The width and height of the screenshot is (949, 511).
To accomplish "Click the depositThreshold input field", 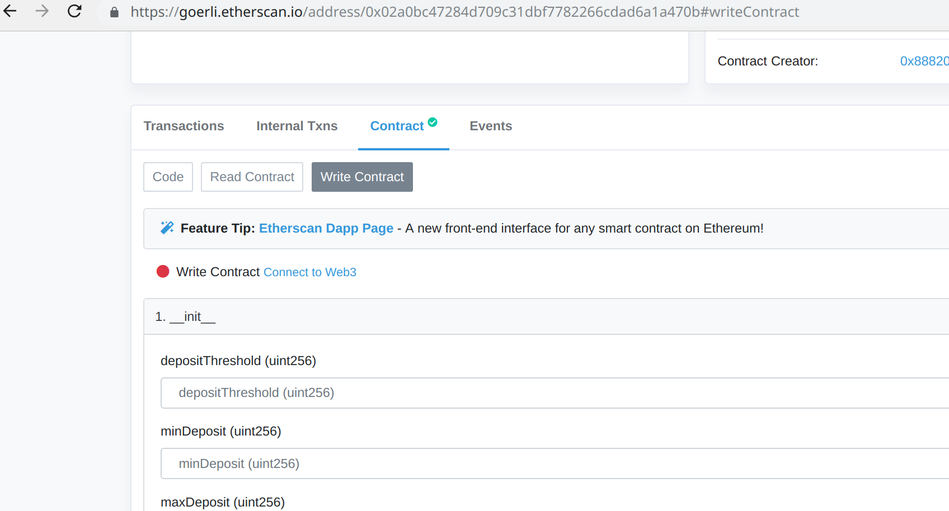I will coord(448,393).
